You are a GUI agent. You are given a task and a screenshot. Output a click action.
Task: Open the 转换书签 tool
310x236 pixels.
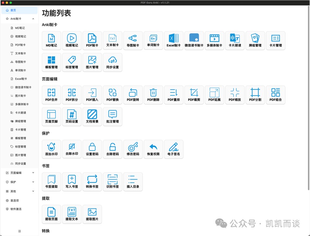pyautogui.click(x=92, y=182)
